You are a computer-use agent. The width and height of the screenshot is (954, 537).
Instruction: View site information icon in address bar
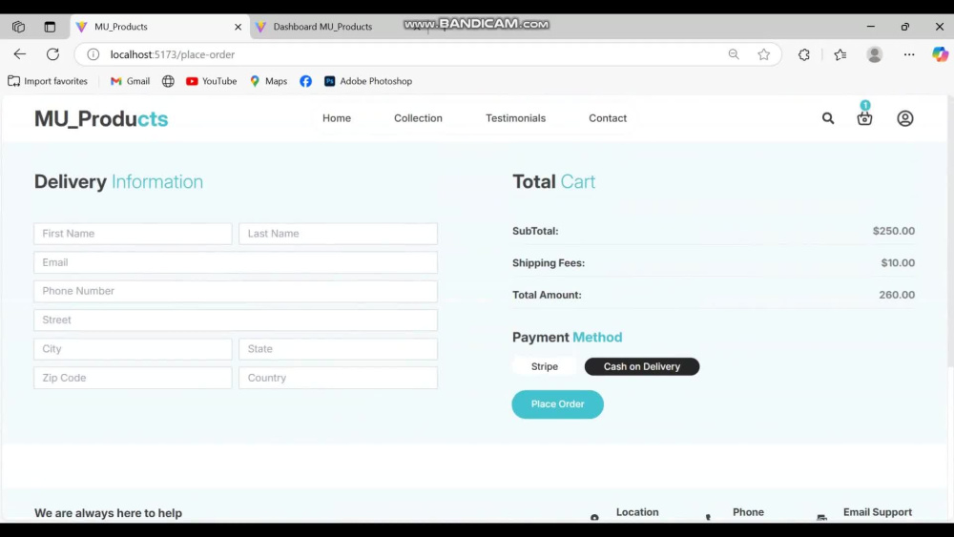(93, 54)
